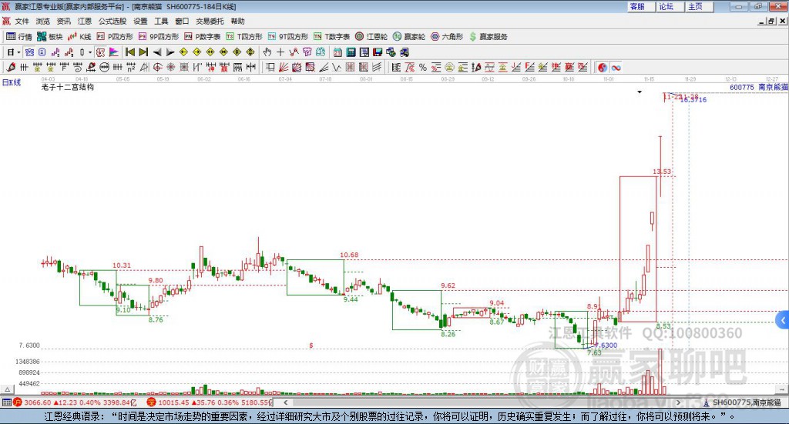Viewport: 789px width, 424px height.
Task: Click the blue infinity symbol icon
Action: [616, 67]
